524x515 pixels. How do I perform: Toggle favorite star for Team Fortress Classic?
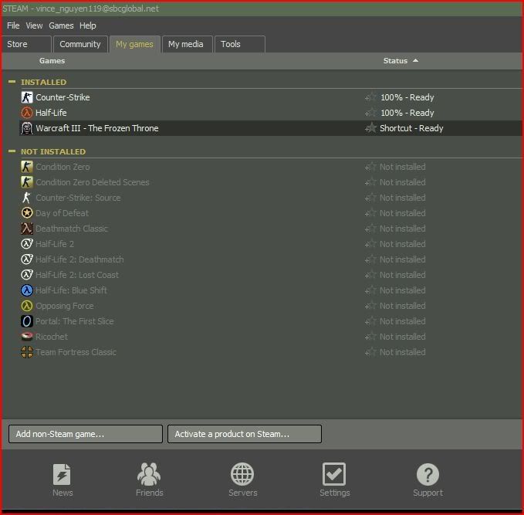point(370,352)
